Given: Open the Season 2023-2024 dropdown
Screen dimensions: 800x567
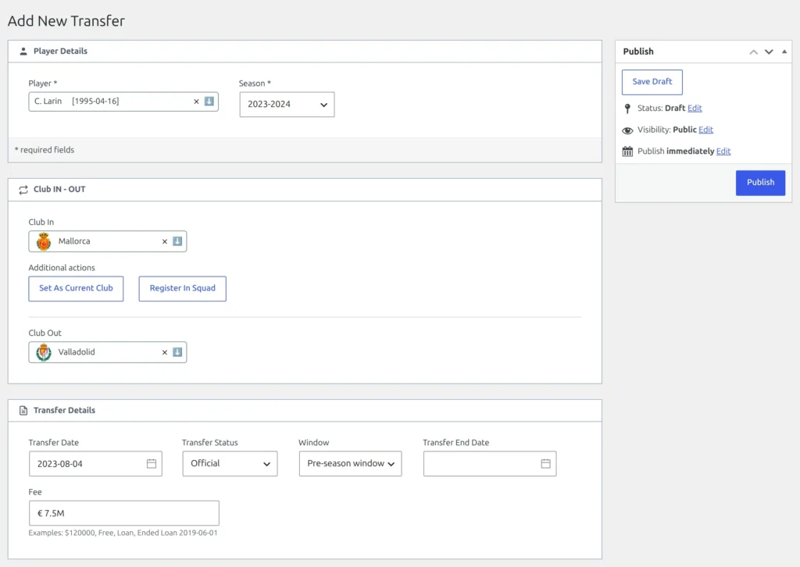Looking at the screenshot, I should pos(287,105).
